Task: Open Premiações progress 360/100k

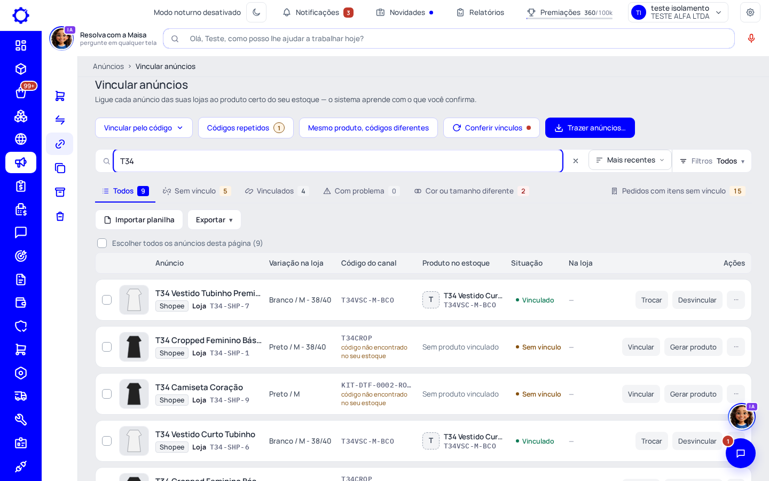Action: [x=569, y=12]
